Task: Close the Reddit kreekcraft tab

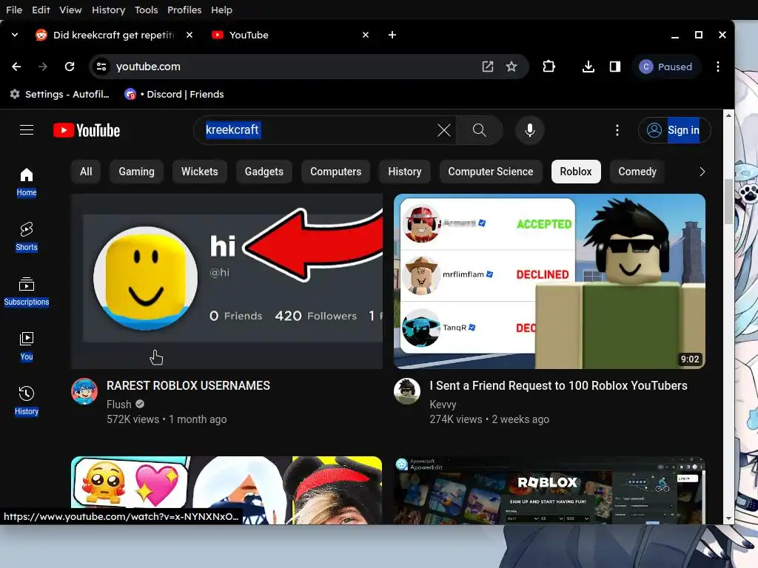Action: 189,35
